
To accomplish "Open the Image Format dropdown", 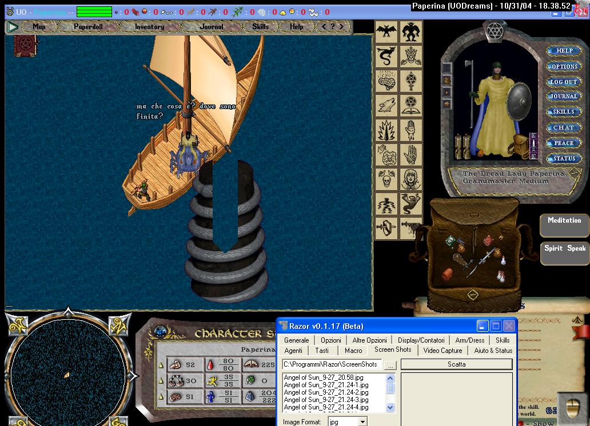I will pos(362,422).
